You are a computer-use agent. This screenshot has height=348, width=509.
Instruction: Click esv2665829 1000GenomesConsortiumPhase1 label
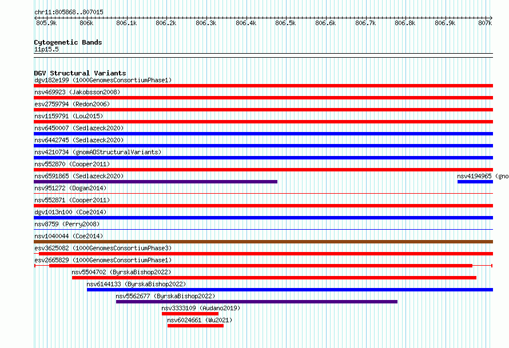pyautogui.click(x=103, y=260)
